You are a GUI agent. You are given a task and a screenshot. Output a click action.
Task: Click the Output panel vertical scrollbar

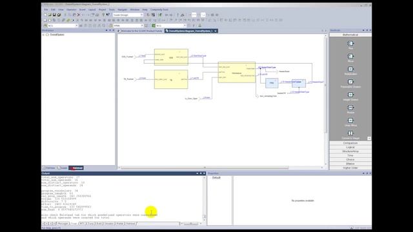click(204, 198)
